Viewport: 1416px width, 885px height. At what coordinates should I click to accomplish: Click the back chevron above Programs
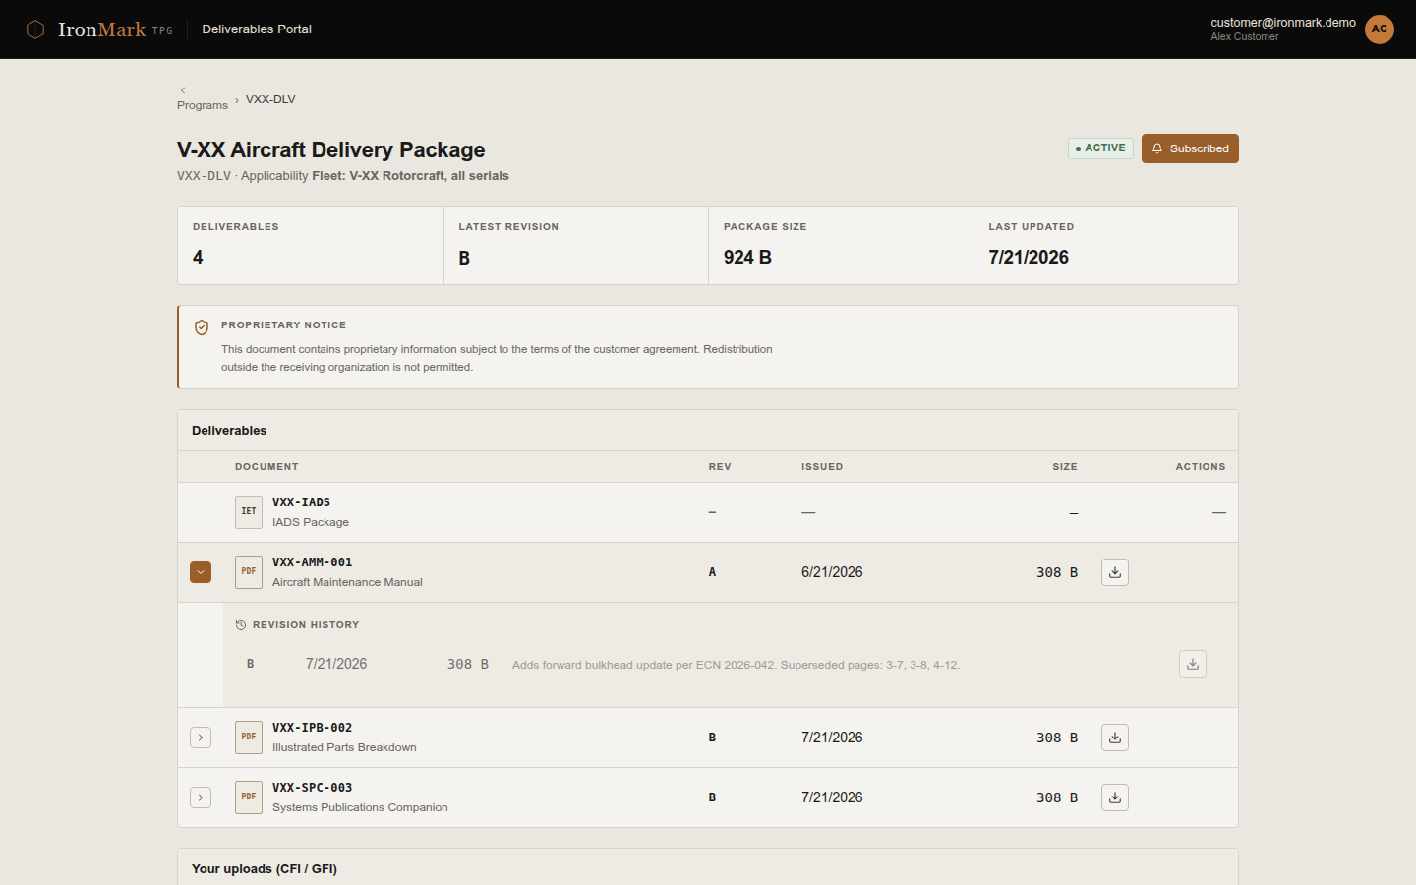click(x=183, y=90)
